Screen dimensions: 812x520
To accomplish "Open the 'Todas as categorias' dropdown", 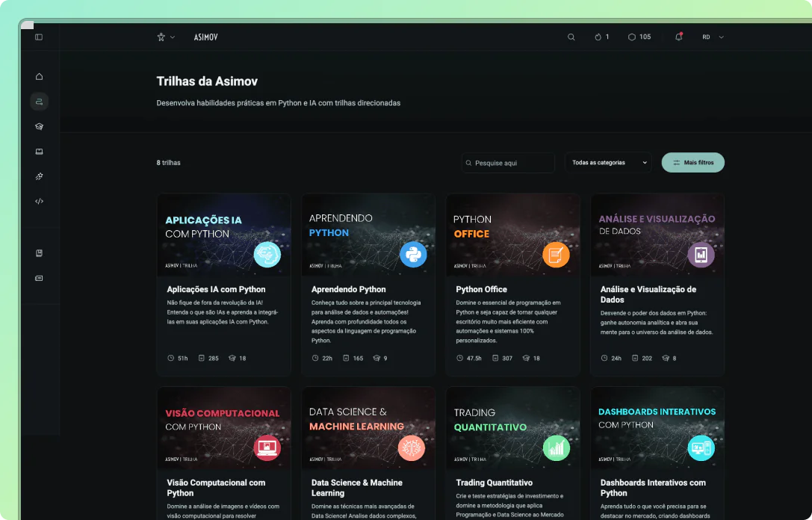I will point(607,162).
